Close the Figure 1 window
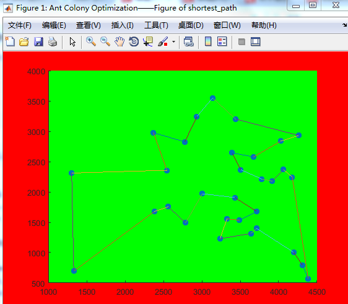 click(x=336, y=5)
